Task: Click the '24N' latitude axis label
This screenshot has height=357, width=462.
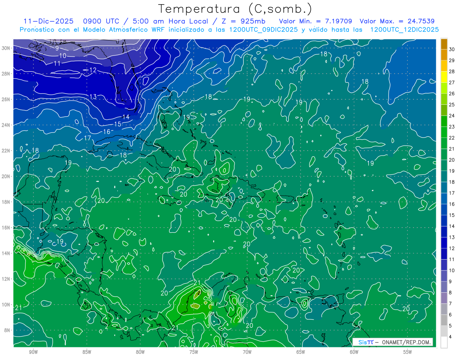Action: click(x=6, y=125)
